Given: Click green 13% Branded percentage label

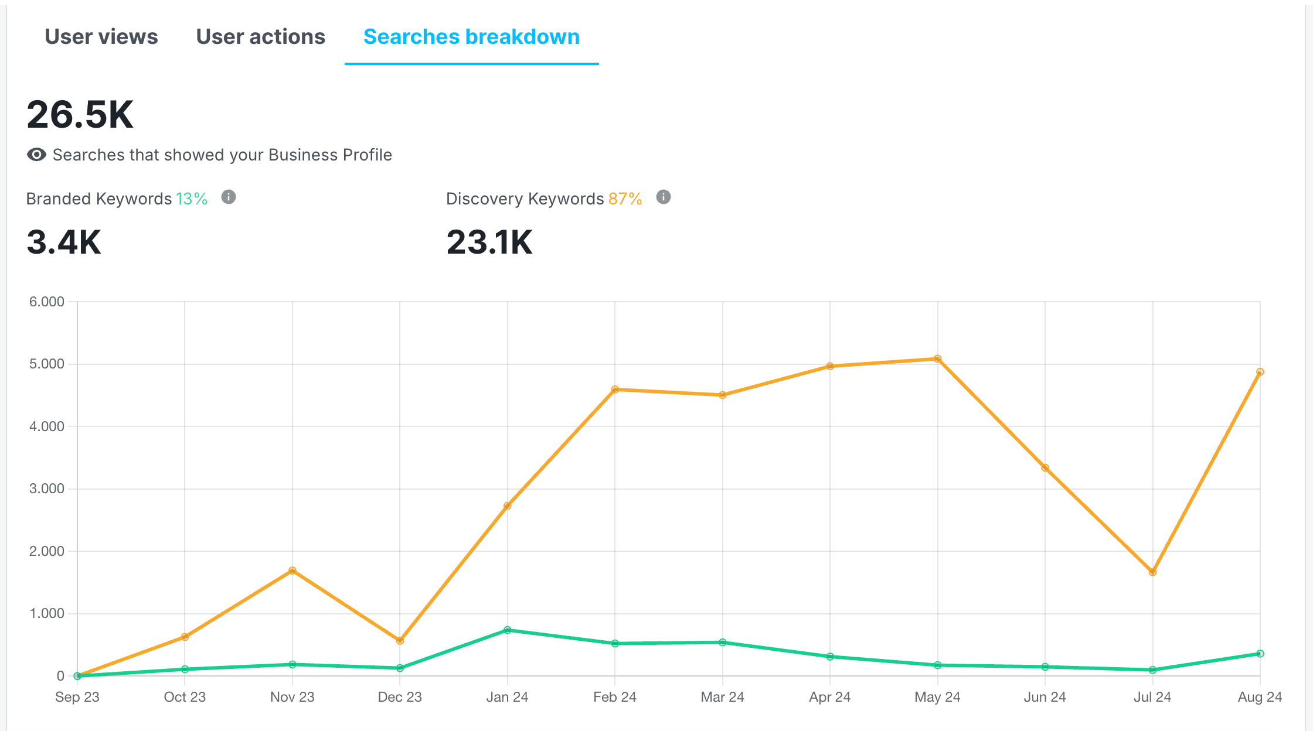Looking at the screenshot, I should tap(192, 199).
